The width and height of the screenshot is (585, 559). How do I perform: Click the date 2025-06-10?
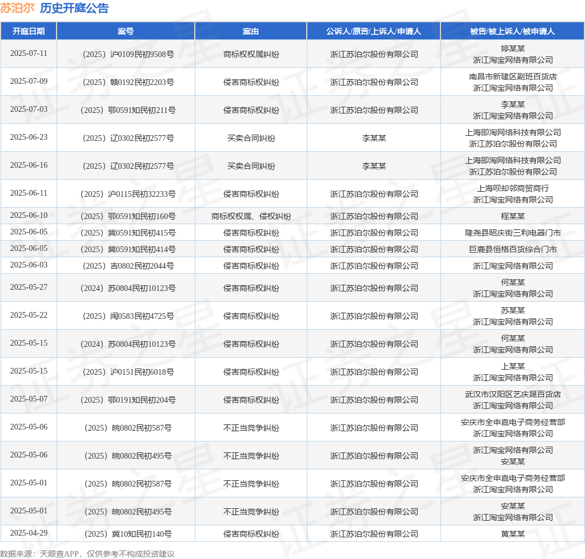click(x=29, y=215)
